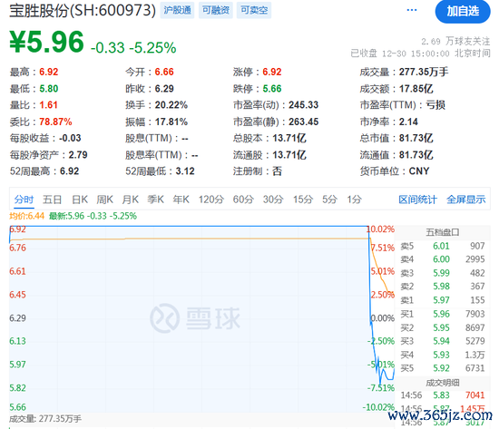
Task: Open 区间统计 range statistics
Action: pos(417,200)
